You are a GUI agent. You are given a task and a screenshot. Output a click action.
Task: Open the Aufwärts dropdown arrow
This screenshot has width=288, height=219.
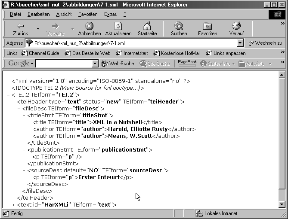[x=270, y=64]
